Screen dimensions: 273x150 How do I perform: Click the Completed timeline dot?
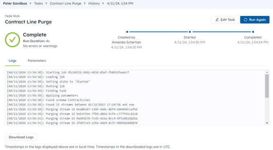click(253, 32)
